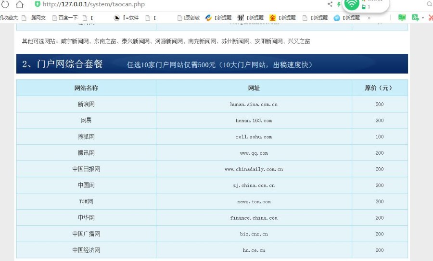433x261 pixels.
Task: Click the price 100 in 搜狐网 row
Action: [x=380, y=137]
